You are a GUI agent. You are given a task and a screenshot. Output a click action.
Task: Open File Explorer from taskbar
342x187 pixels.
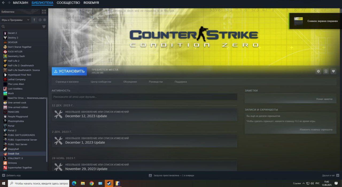[83, 183]
